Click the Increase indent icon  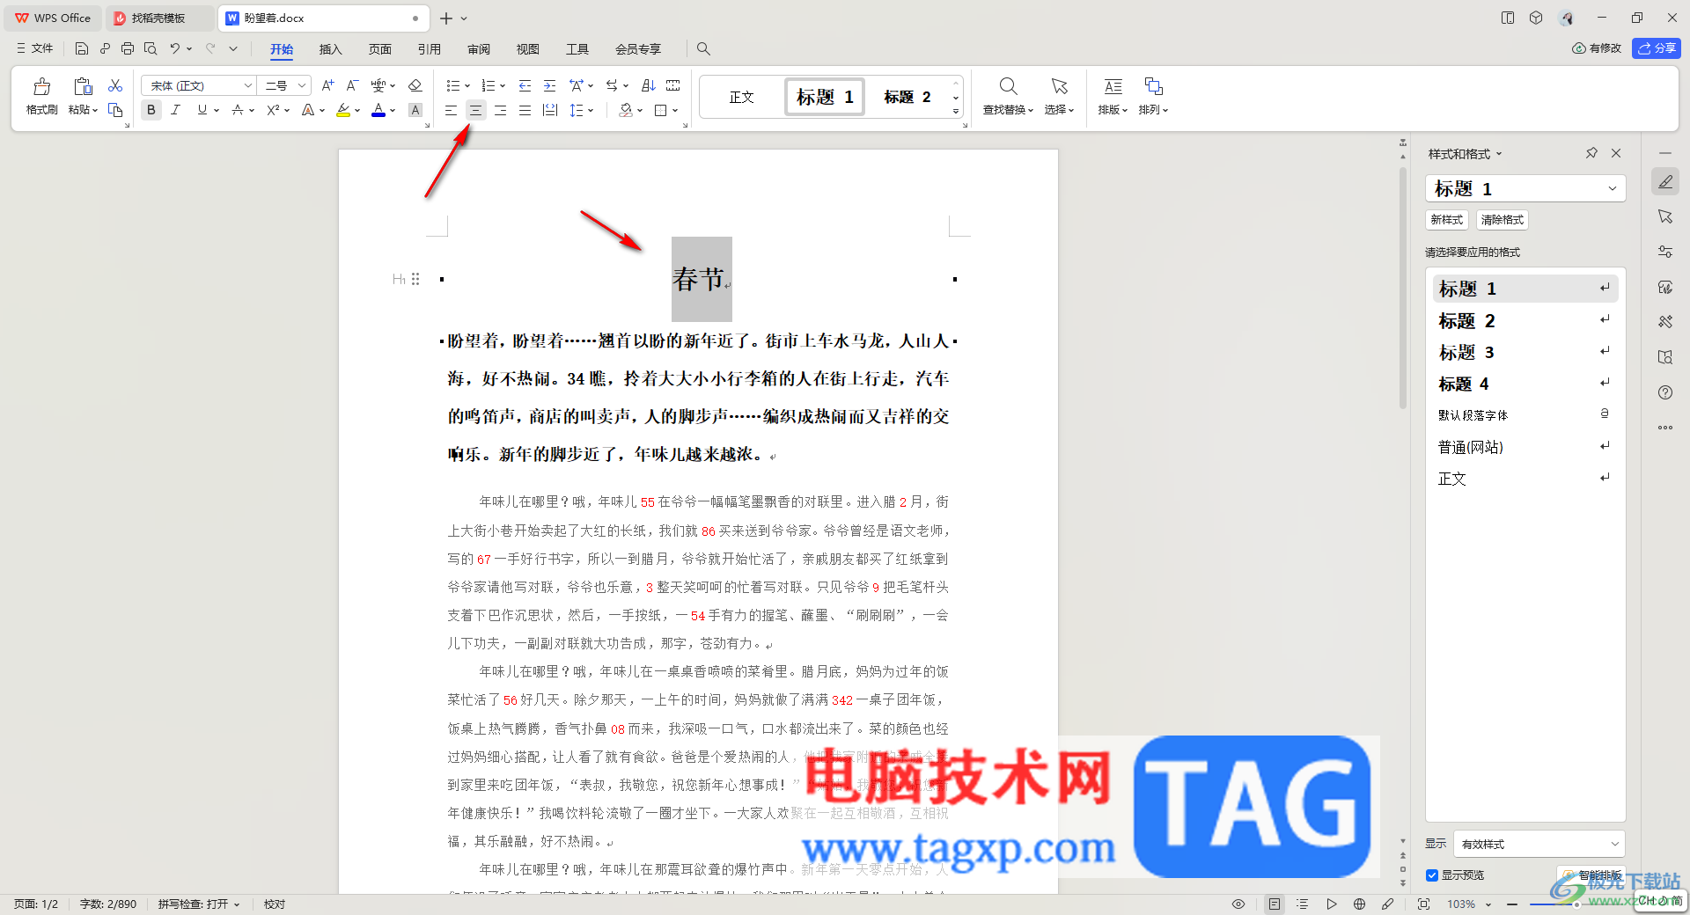pos(550,85)
